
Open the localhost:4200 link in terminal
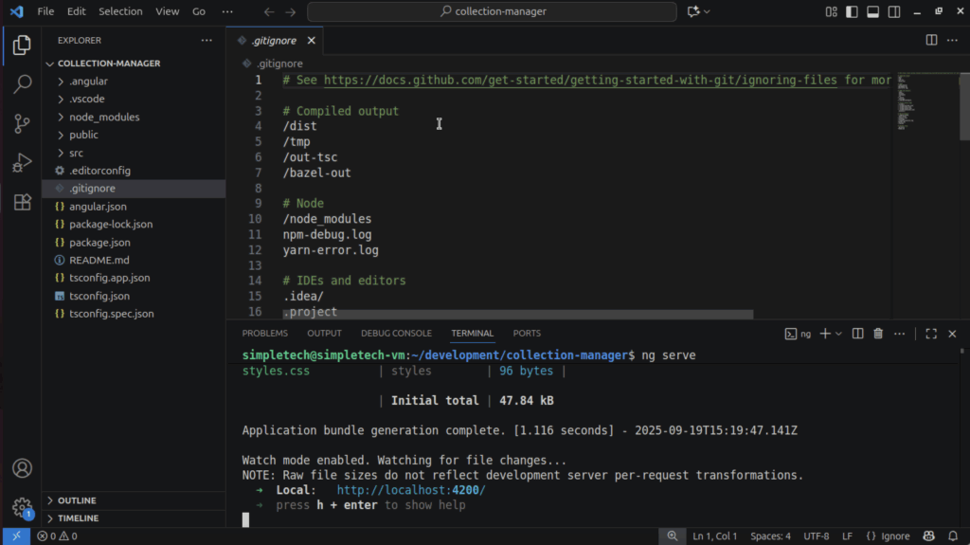tap(410, 490)
